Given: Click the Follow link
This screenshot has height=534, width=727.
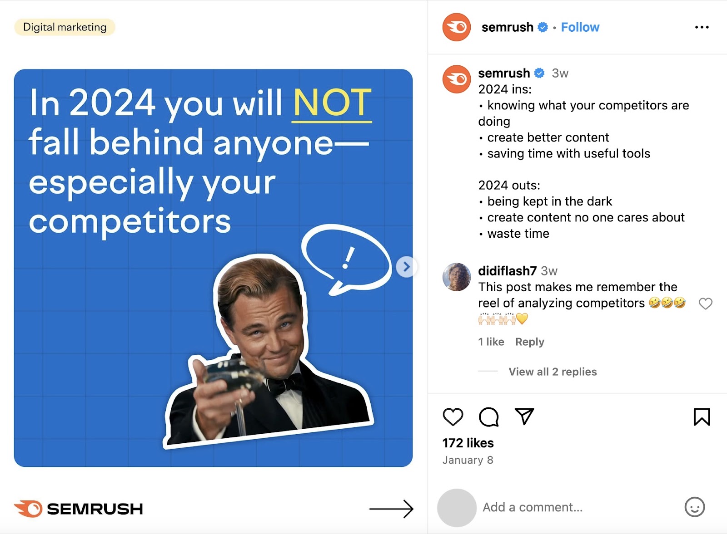Looking at the screenshot, I should point(580,27).
